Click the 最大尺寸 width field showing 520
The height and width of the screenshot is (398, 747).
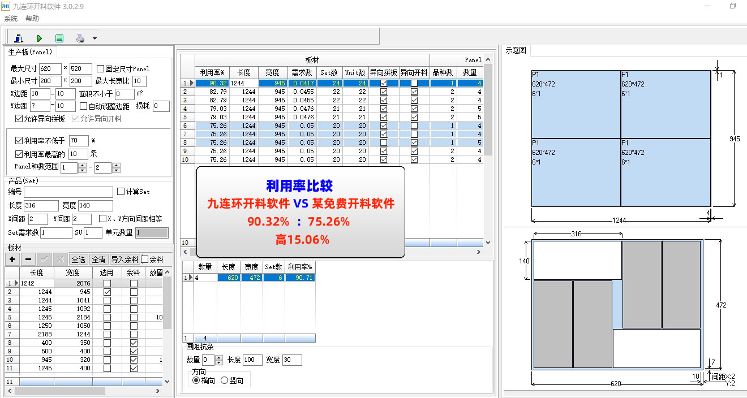coord(81,68)
